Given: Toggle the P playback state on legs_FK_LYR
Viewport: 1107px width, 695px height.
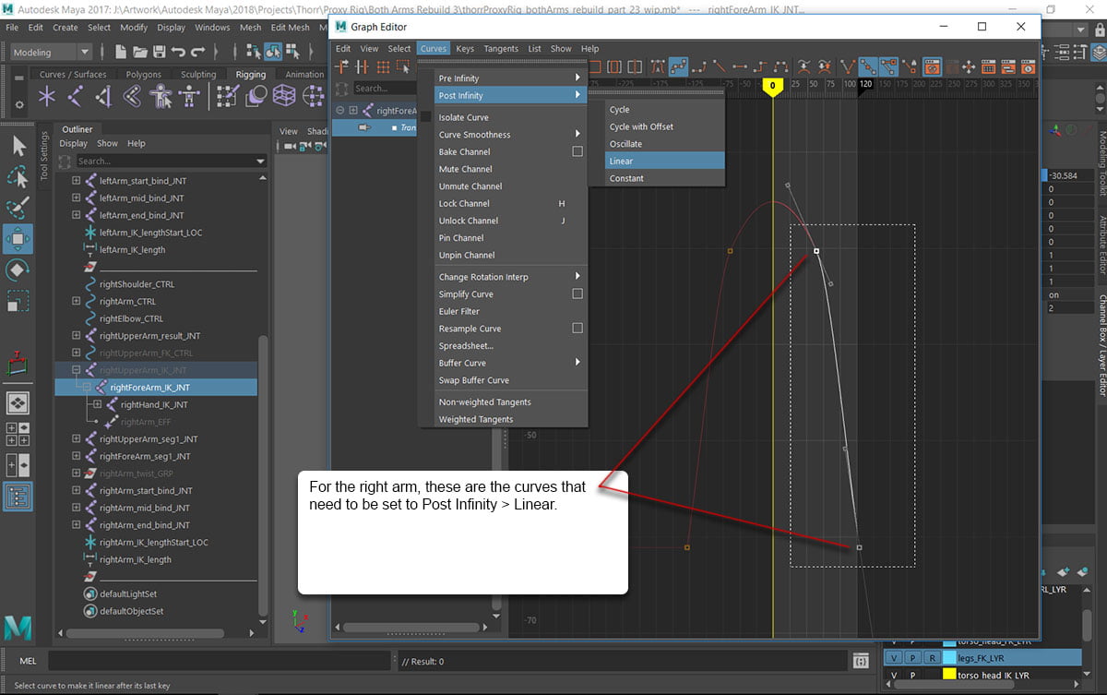Looking at the screenshot, I should pyautogui.click(x=912, y=659).
